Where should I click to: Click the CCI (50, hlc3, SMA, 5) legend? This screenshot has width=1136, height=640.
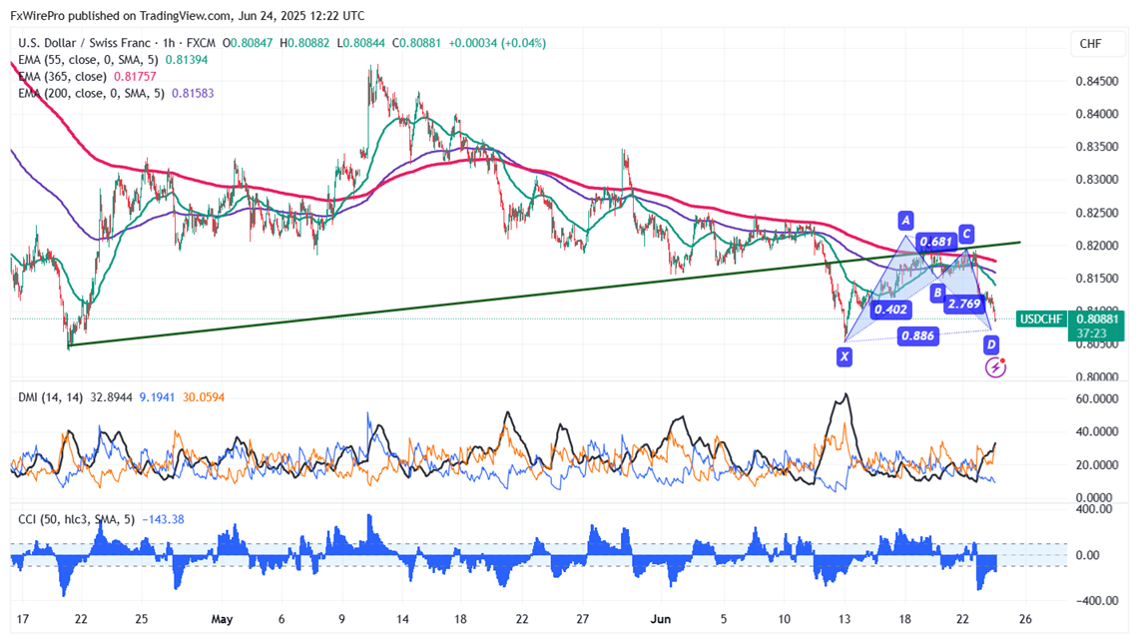pos(77,519)
